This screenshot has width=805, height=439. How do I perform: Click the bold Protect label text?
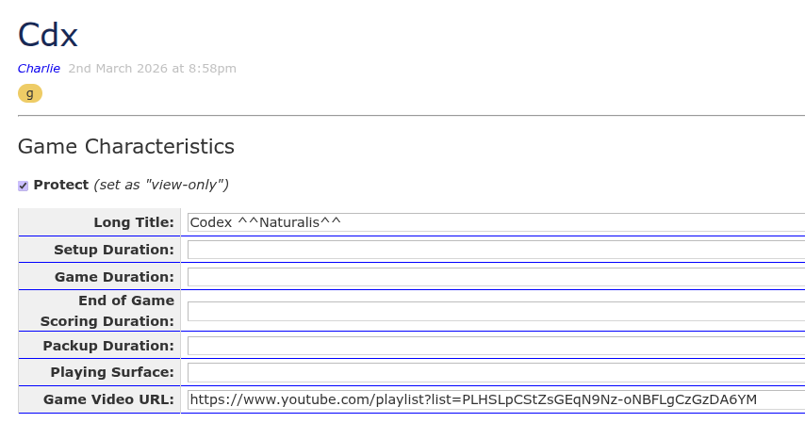click(61, 185)
